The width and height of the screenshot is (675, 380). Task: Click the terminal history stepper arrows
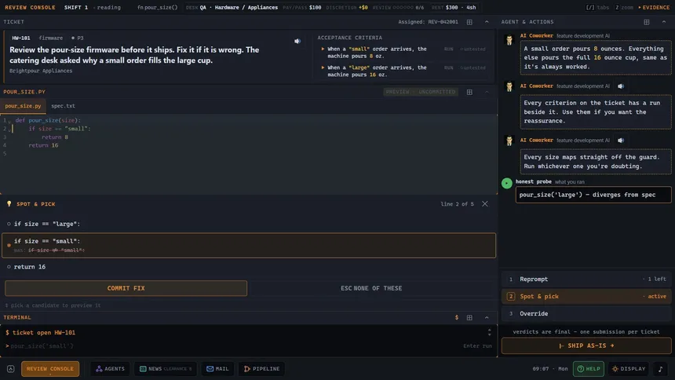click(x=490, y=333)
